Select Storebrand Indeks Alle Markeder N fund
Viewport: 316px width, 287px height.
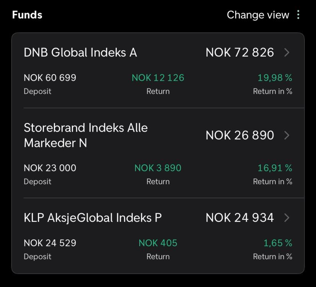tap(86, 135)
